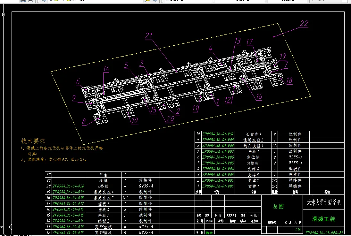Select the 挡板3 name cell
Image resolution: width=351 pixels, height=236 pixels.
tap(104, 215)
